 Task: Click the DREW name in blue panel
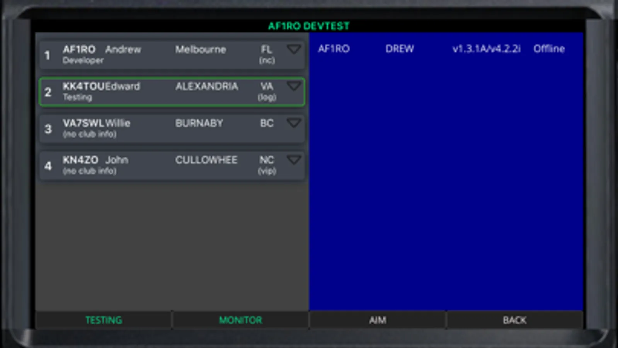coord(400,49)
